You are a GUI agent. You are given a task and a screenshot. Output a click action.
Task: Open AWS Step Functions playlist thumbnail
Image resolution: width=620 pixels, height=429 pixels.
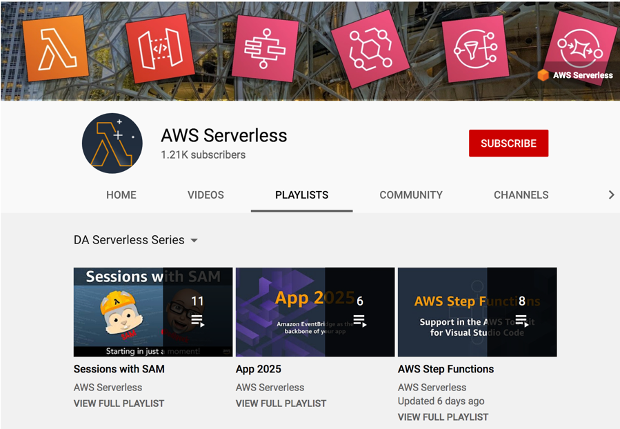pyautogui.click(x=477, y=312)
